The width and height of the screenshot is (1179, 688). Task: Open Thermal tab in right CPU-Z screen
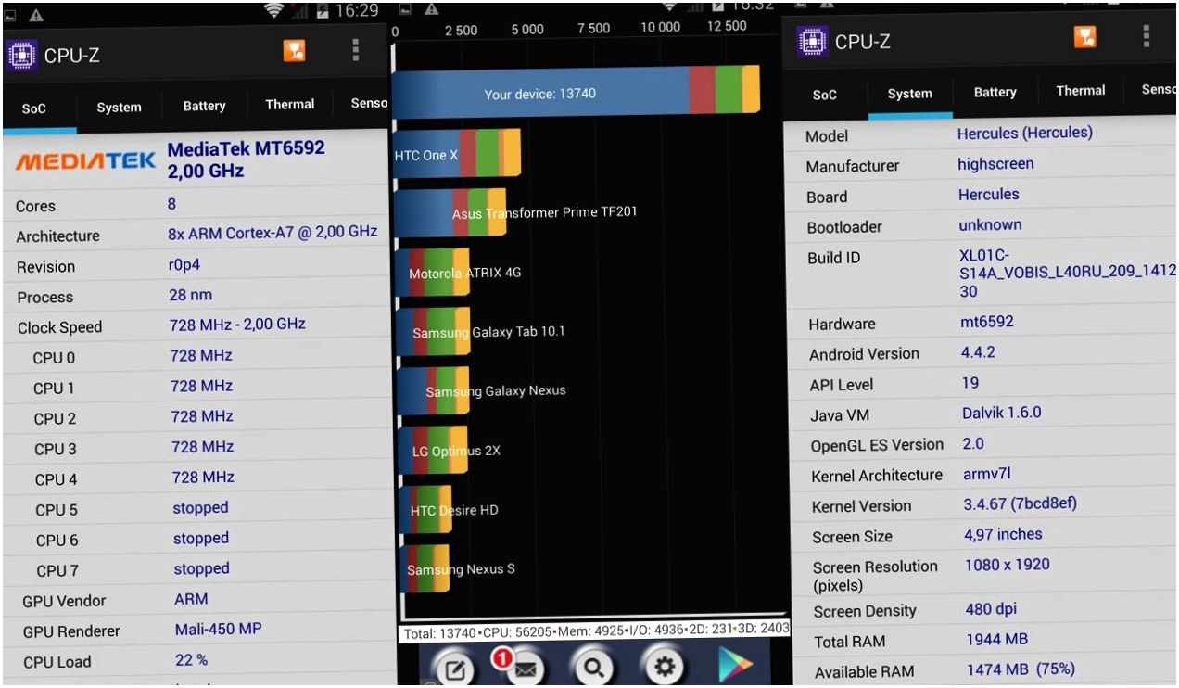[1081, 91]
